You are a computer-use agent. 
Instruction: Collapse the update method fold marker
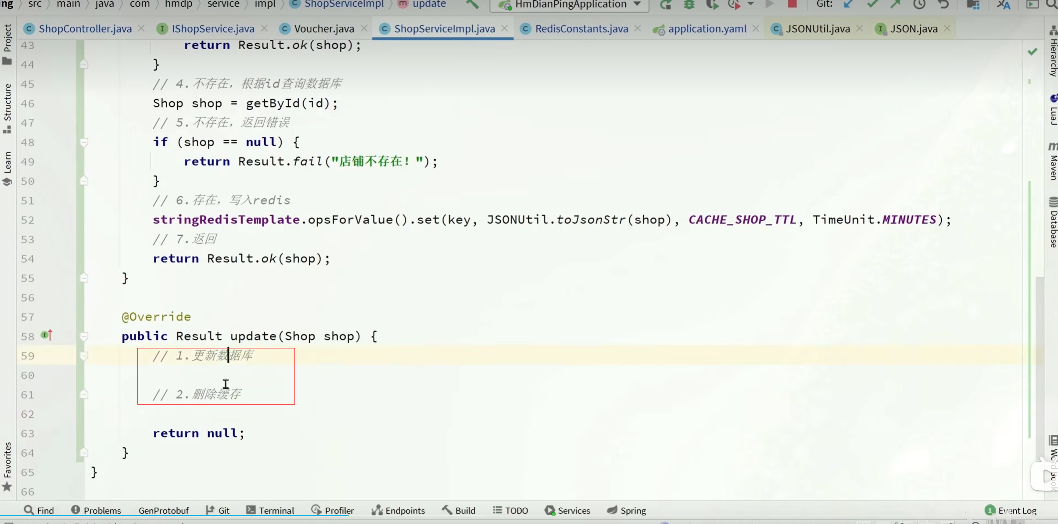[84, 337]
